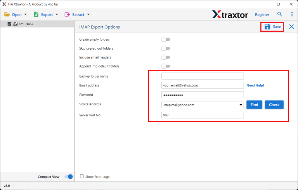Click the Open folder icon
Viewport: 298px width, 190px height.
tap(7, 14)
